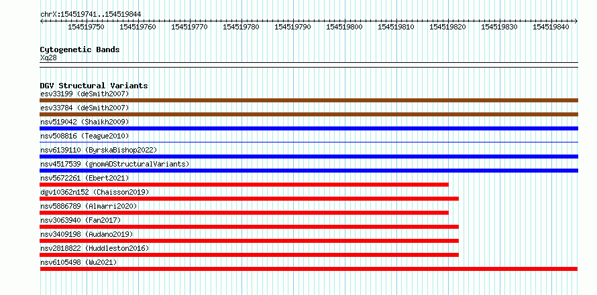This screenshot has width=597, height=295.
Task: Click ruler position 154519810
Action: (x=396, y=27)
